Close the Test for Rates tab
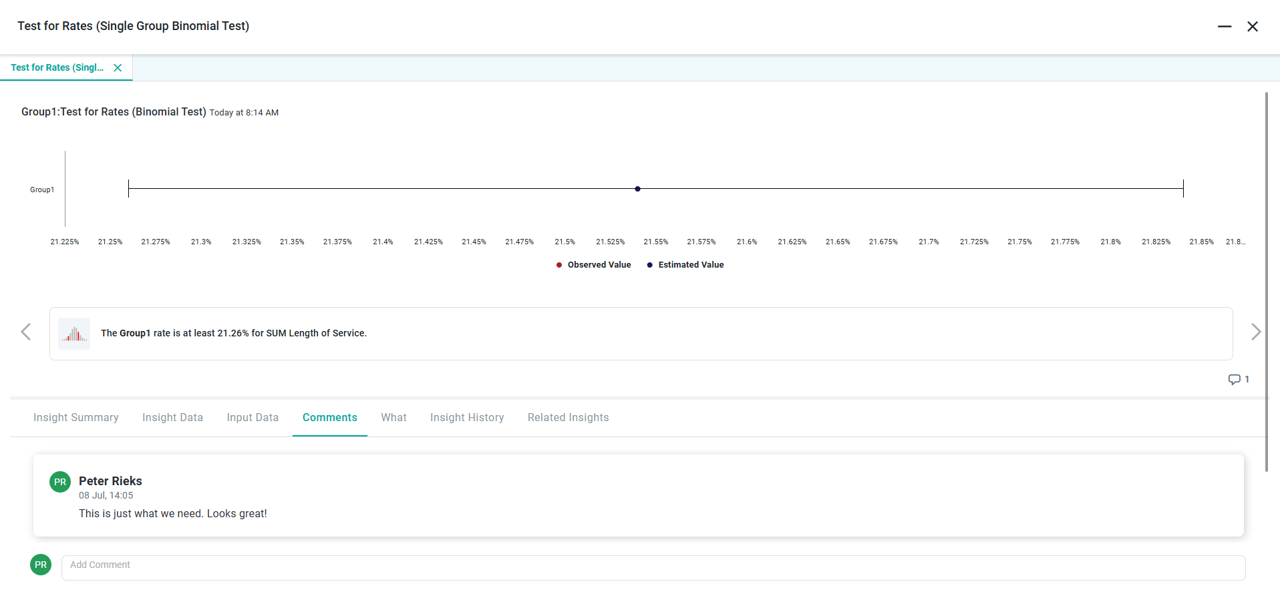Image resolution: width=1280 pixels, height=606 pixels. (118, 67)
